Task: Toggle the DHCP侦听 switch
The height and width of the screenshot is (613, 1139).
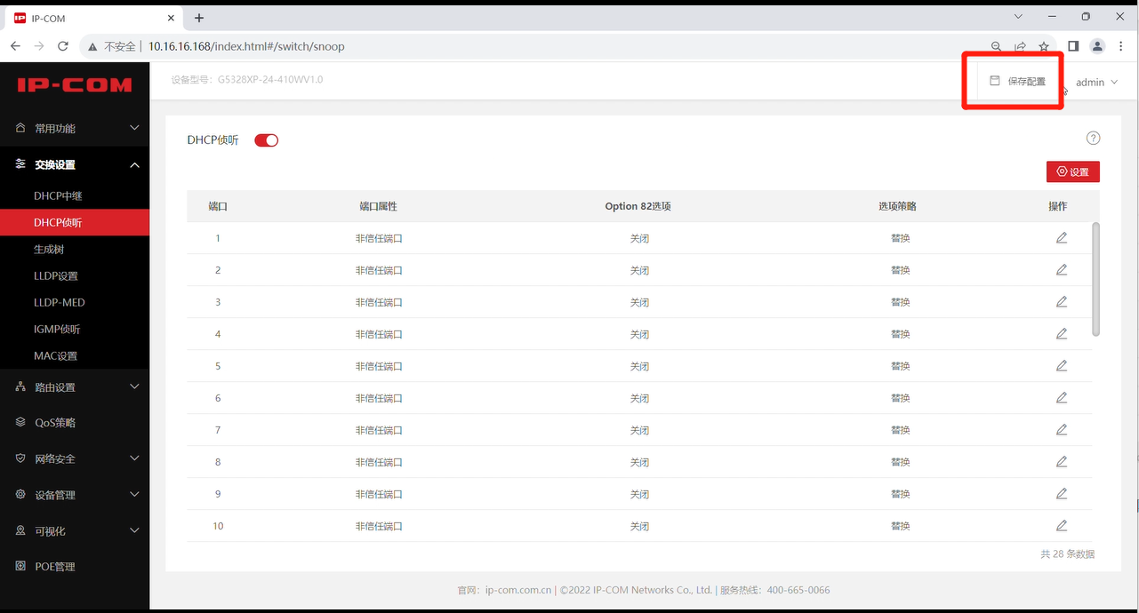Action: pyautogui.click(x=267, y=140)
